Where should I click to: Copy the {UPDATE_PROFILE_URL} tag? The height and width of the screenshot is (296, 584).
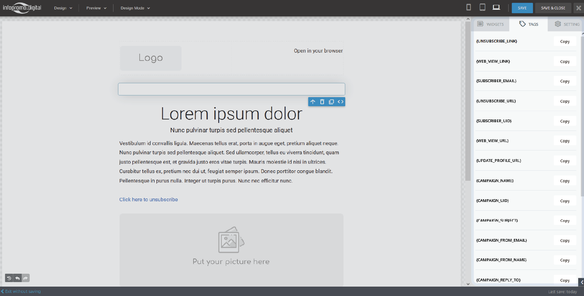(x=565, y=161)
